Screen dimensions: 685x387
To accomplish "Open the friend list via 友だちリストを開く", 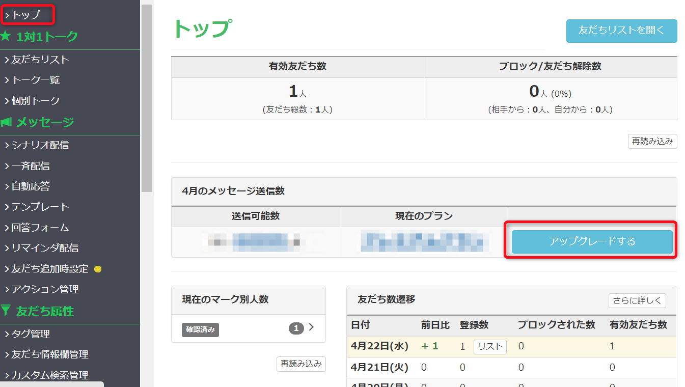I will tap(621, 31).
